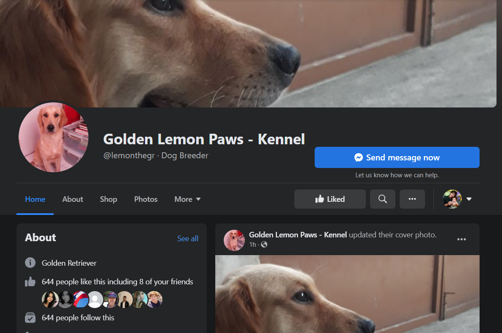This screenshot has width=502, height=333.
Task: Click the circular page profile picture
Action: tap(53, 138)
